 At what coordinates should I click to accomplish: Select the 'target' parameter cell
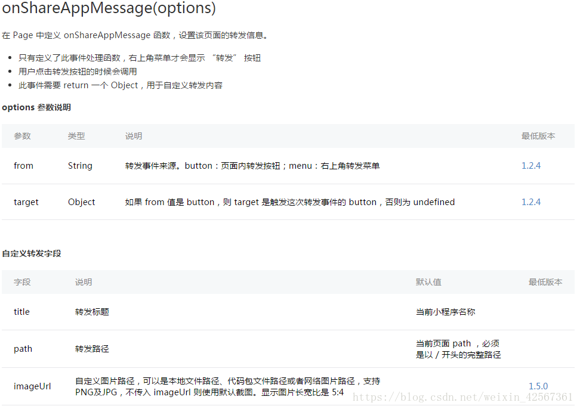(26, 202)
